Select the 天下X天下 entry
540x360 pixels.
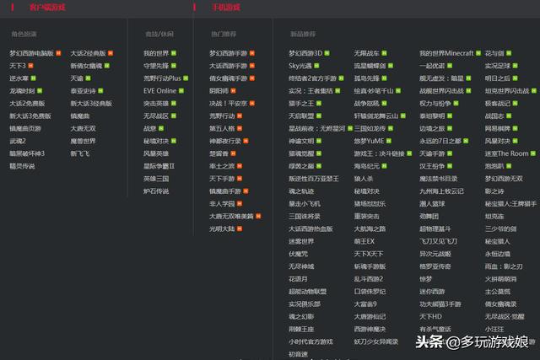pos(369,254)
